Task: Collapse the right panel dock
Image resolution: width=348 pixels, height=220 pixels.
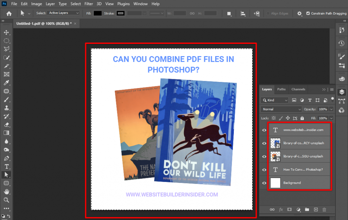Action: [345, 21]
